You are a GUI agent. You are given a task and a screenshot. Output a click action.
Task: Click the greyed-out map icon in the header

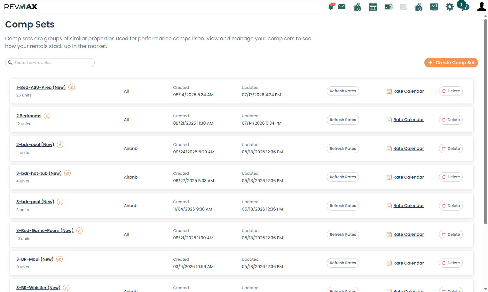tap(404, 7)
